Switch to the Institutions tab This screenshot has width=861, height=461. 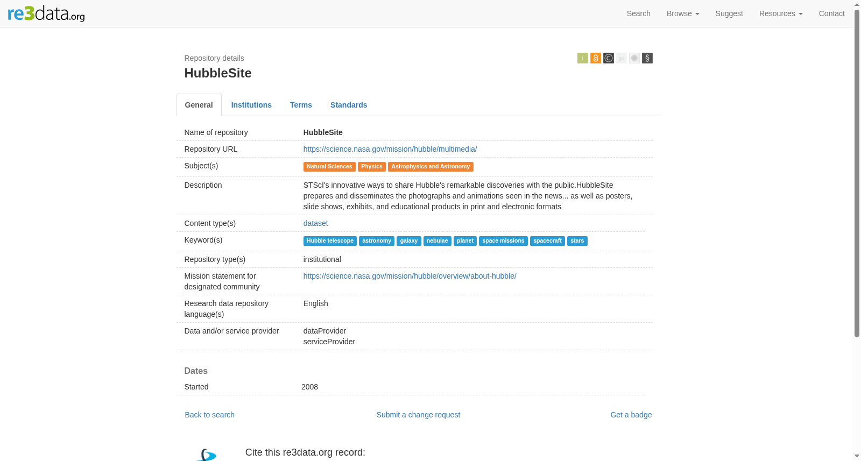click(x=251, y=105)
